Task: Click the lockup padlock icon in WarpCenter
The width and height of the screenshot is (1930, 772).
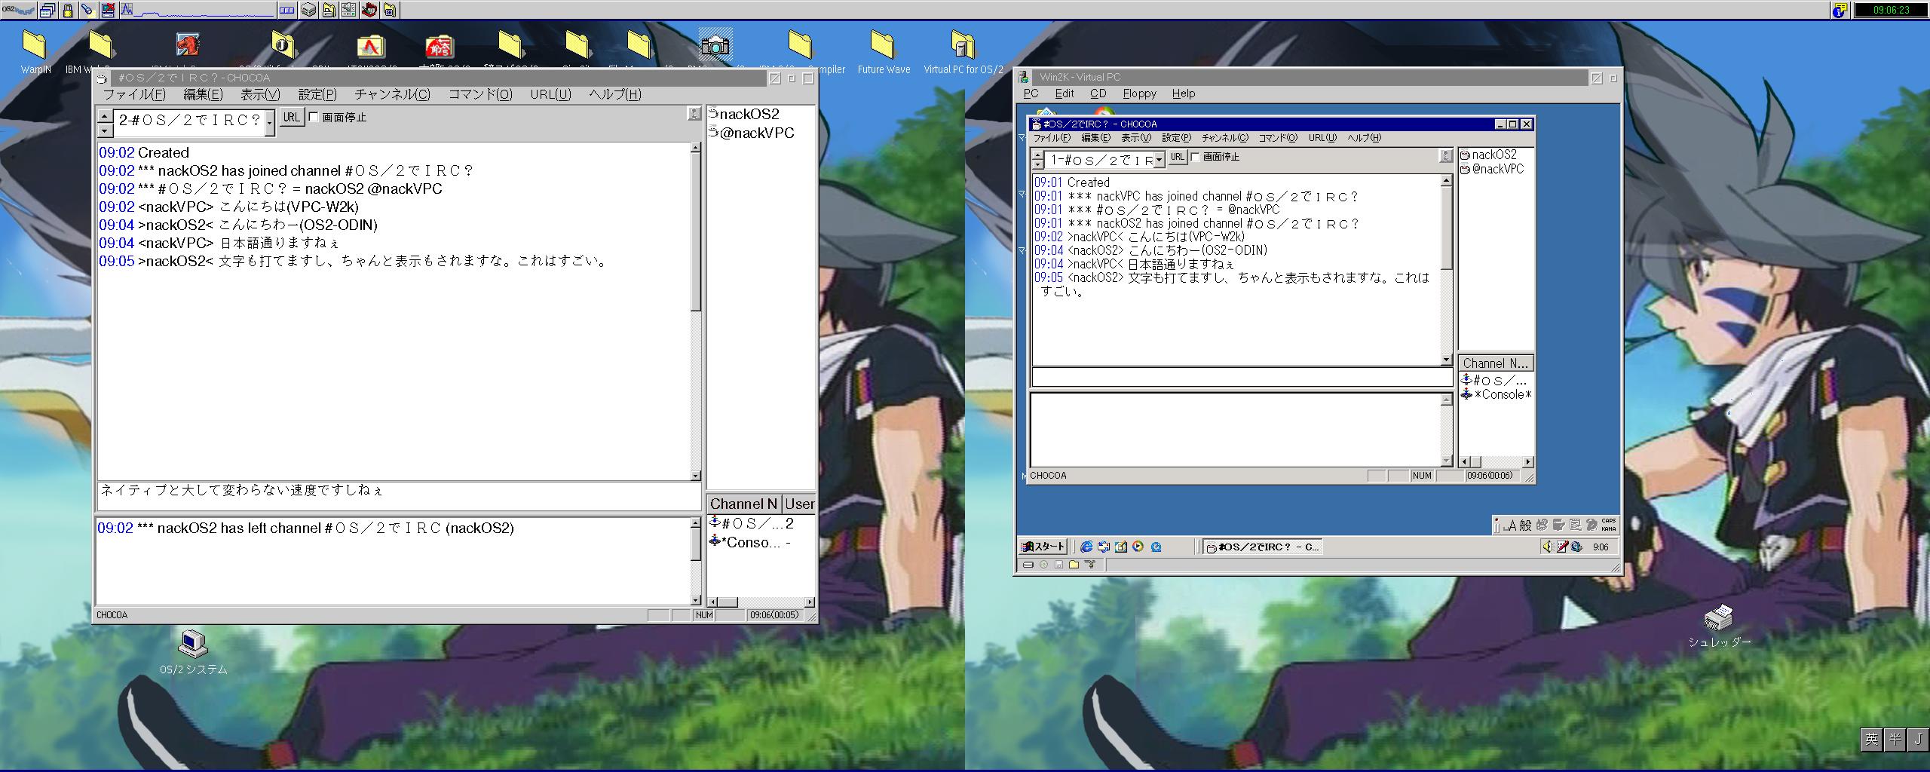Action: pos(68,10)
